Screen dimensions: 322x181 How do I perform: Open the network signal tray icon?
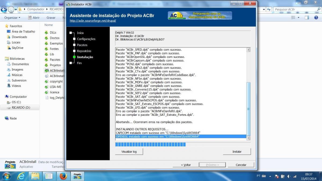pyautogui.click(x=295, y=176)
